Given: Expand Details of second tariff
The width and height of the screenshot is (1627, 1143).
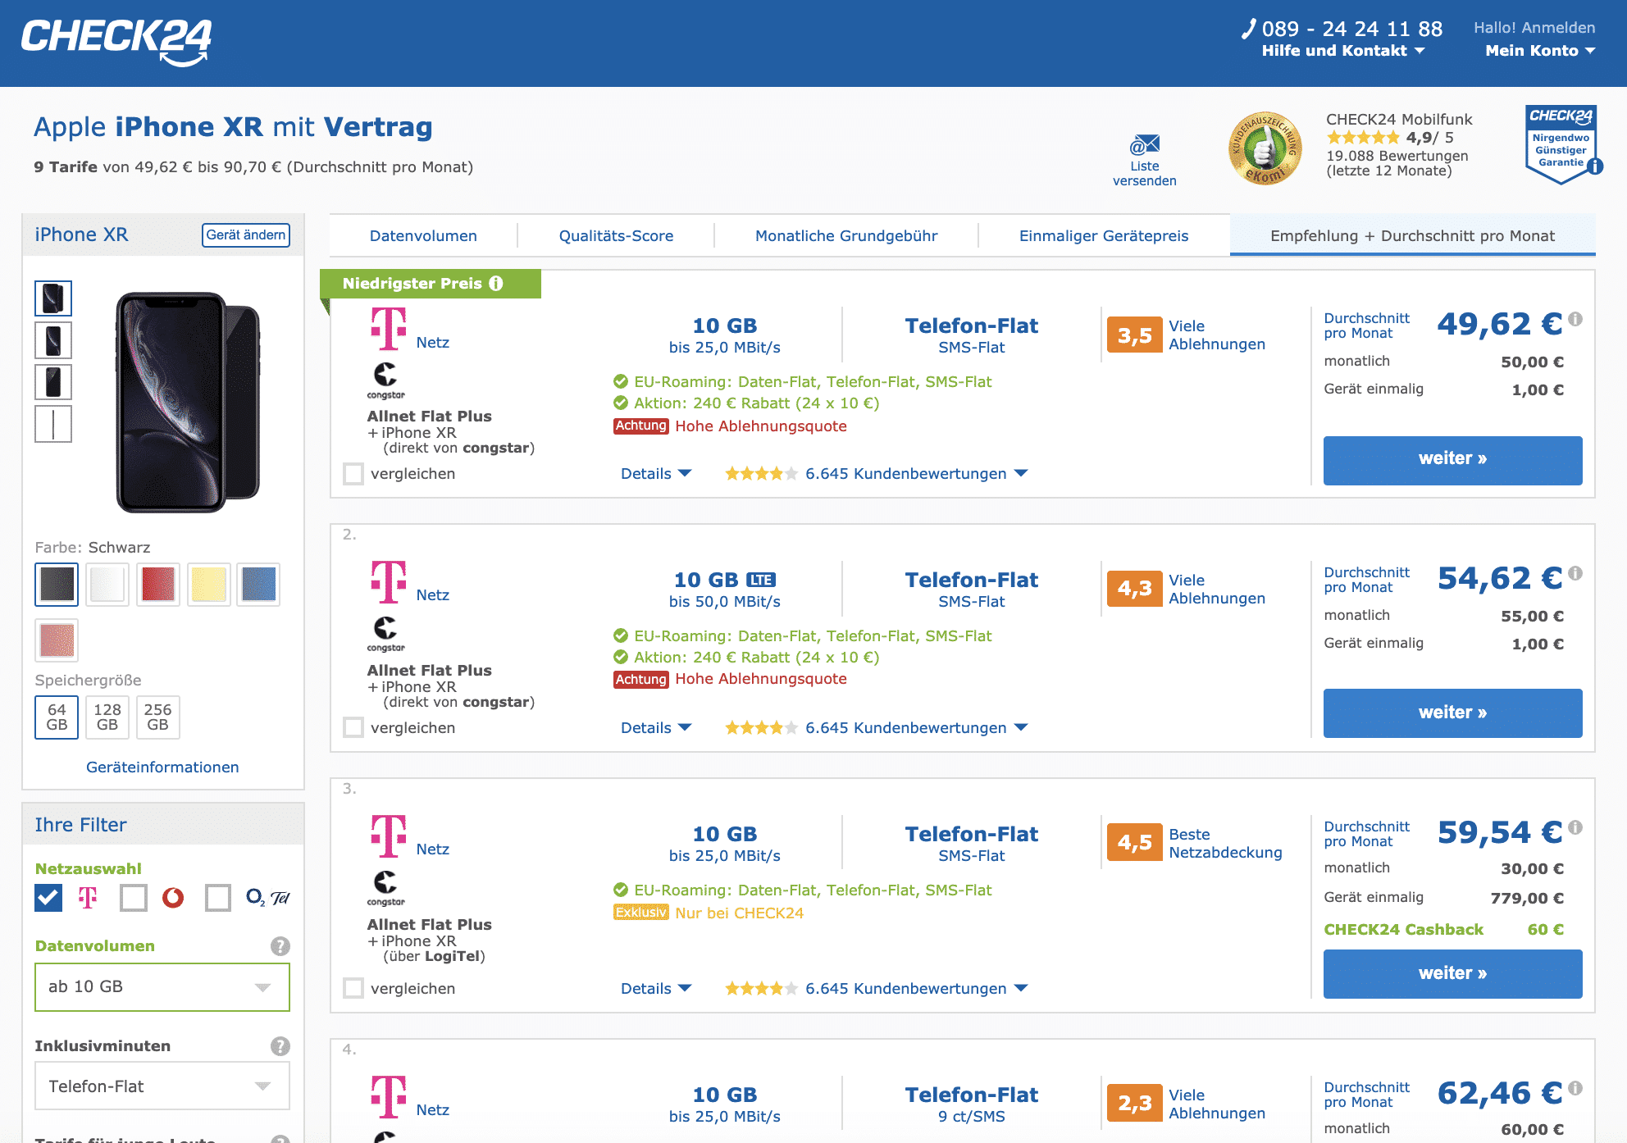Looking at the screenshot, I should click(656, 728).
